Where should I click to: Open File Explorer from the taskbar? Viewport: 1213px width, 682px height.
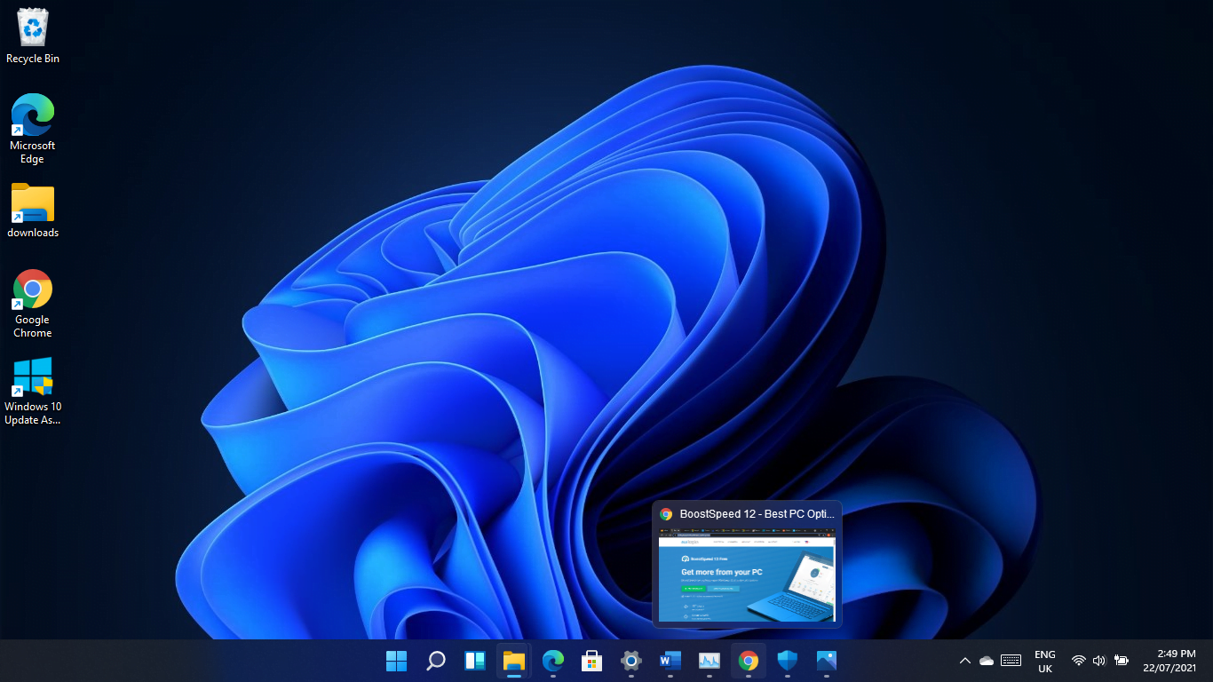tap(513, 661)
